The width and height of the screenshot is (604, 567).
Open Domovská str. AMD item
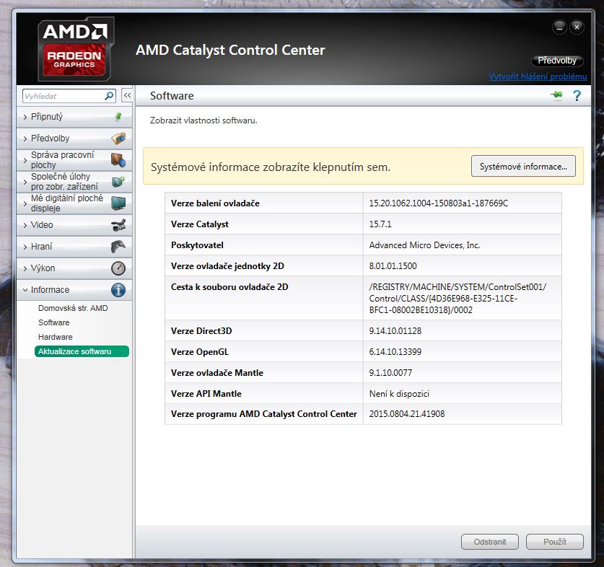pos(73,308)
